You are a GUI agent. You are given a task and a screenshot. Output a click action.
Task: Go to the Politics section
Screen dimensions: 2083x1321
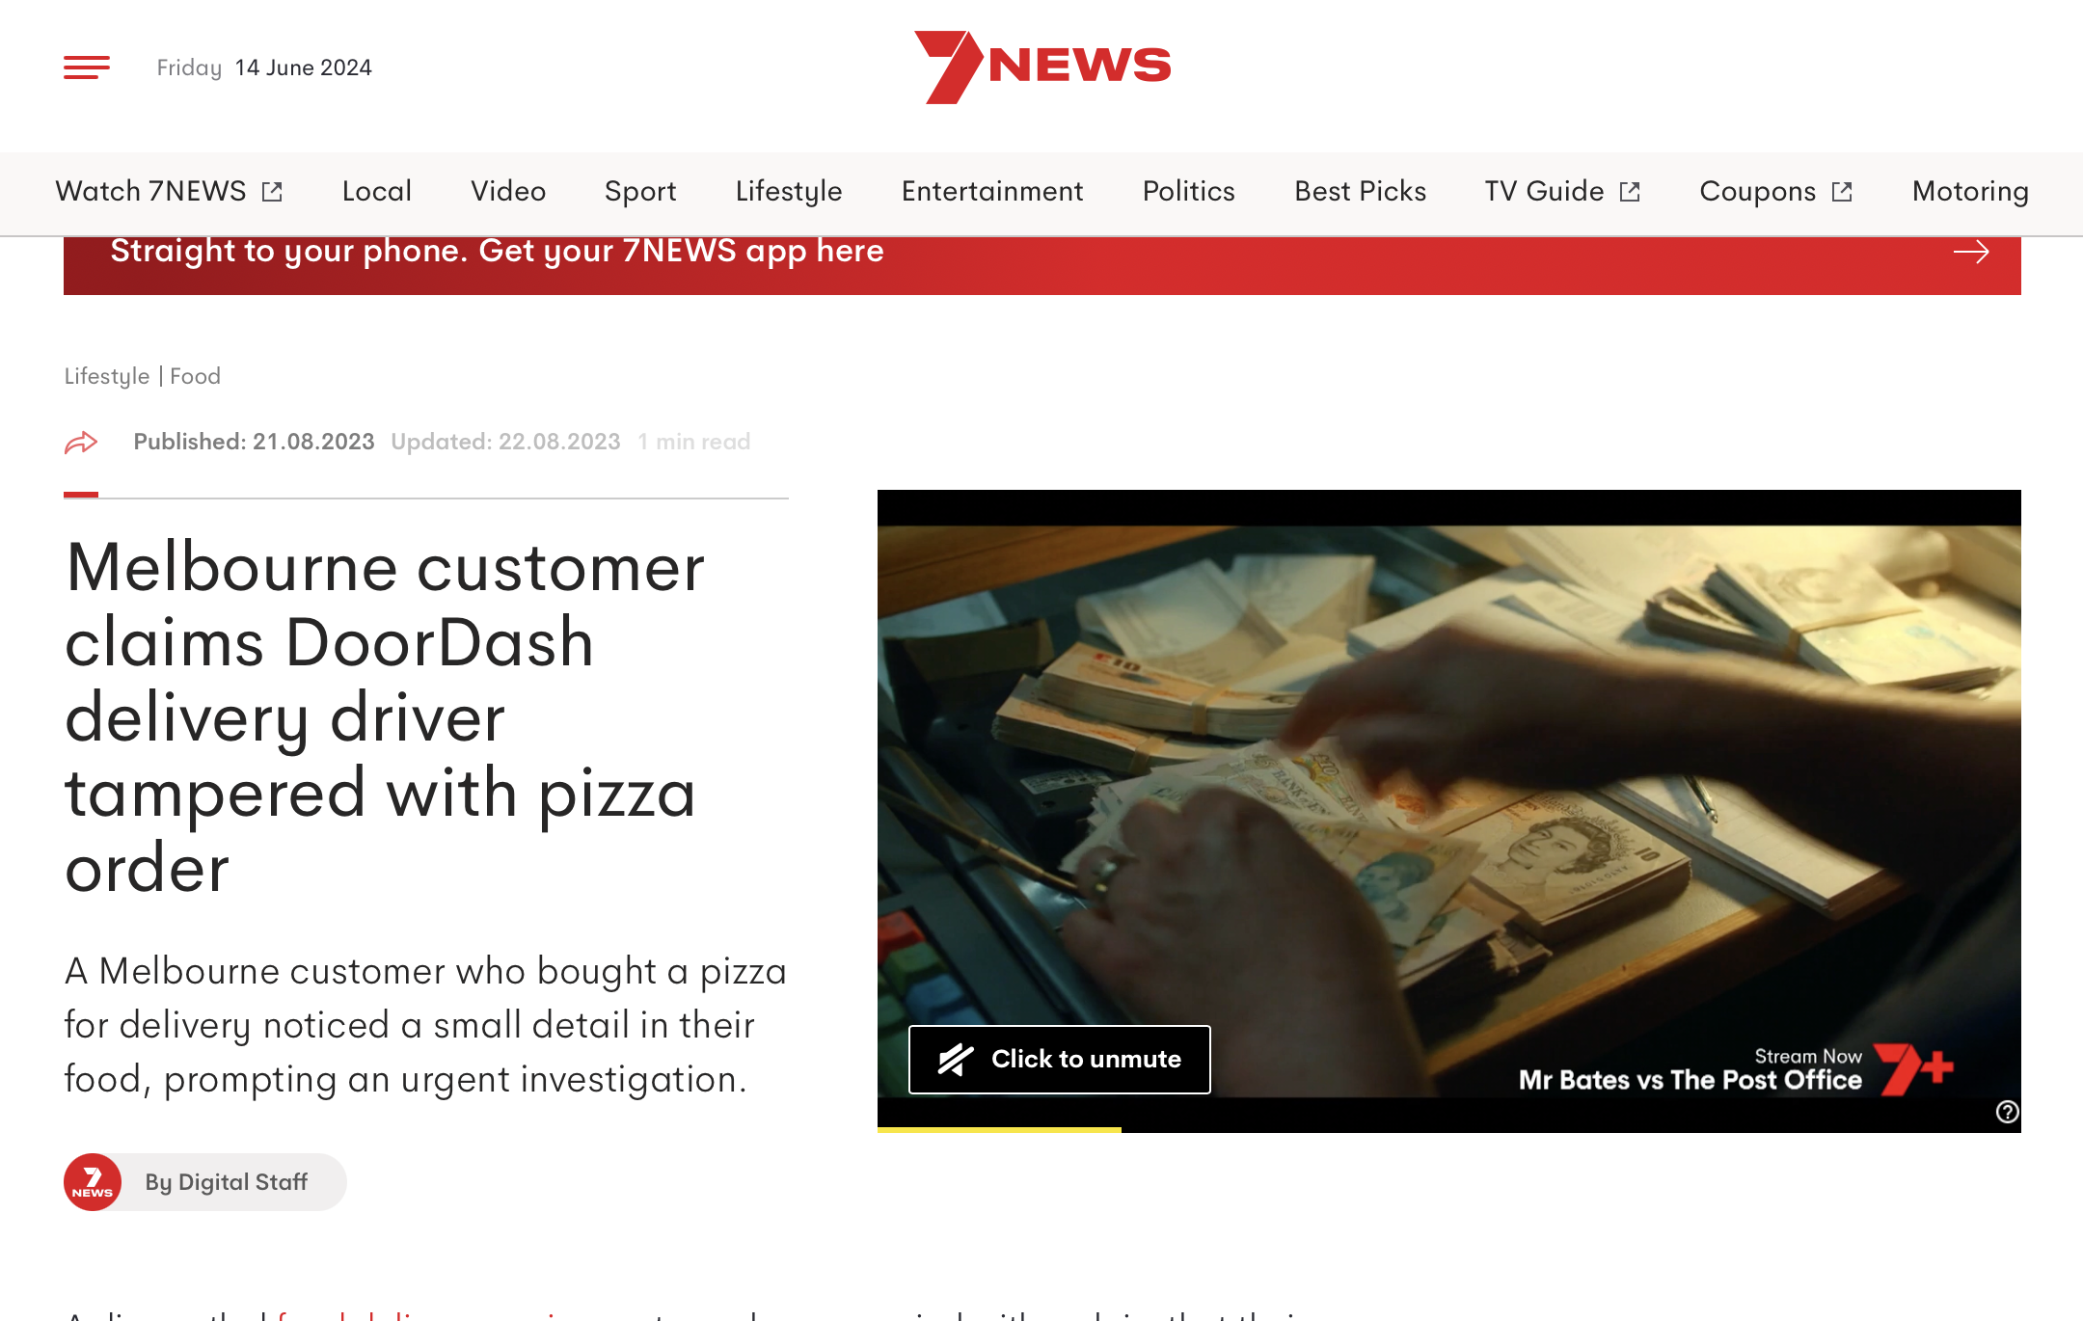coord(1188,192)
